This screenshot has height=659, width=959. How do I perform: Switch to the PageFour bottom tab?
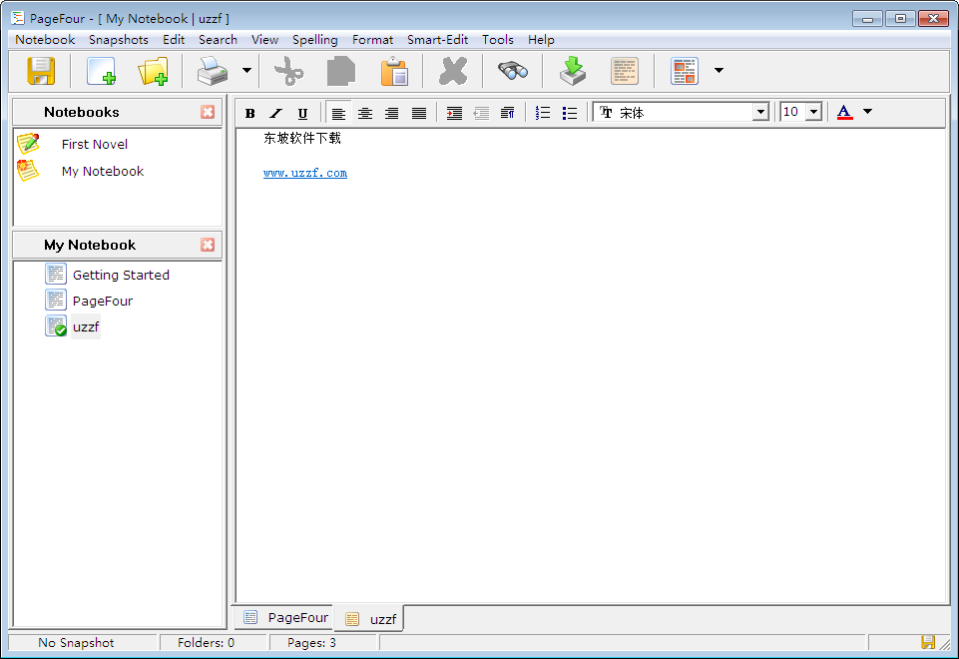coord(285,617)
